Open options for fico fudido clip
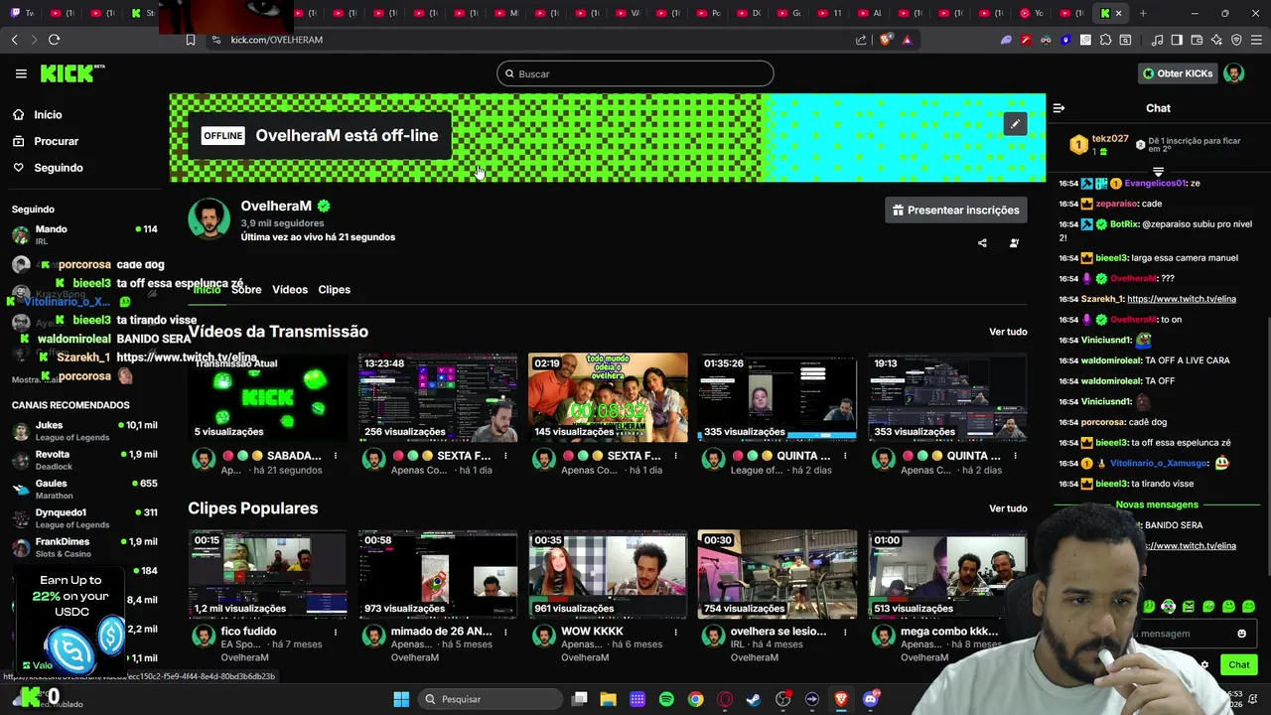Image resolution: width=1271 pixels, height=715 pixels. [336, 632]
